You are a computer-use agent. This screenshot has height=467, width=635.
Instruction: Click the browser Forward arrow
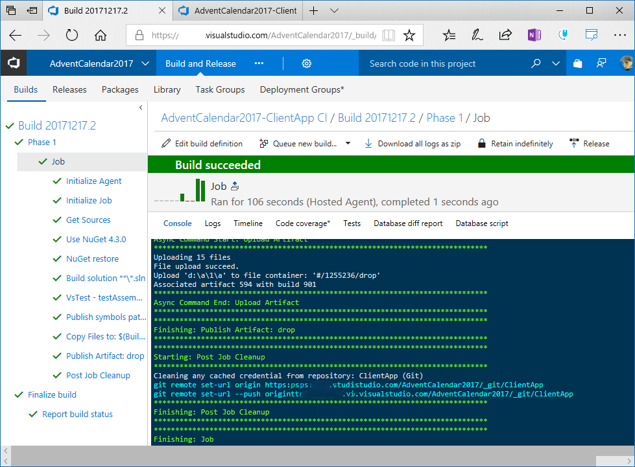click(x=43, y=36)
